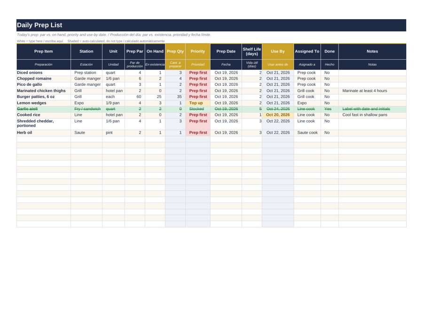The height and width of the screenshot is (326, 423).
Task: Select the Chopped romaine cell
Action: [43, 79]
